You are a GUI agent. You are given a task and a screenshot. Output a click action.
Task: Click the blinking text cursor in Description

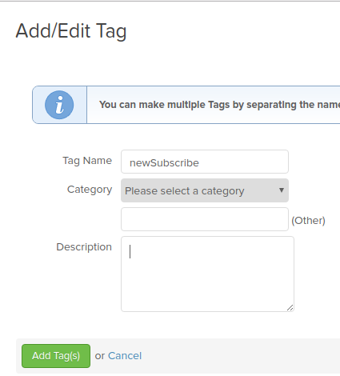click(130, 252)
